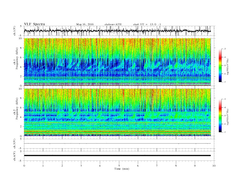The width and height of the screenshot is (241, 186).
Task: Click the '-7' label on ch.2 colorbar
Action: pyautogui.click(x=224, y=132)
